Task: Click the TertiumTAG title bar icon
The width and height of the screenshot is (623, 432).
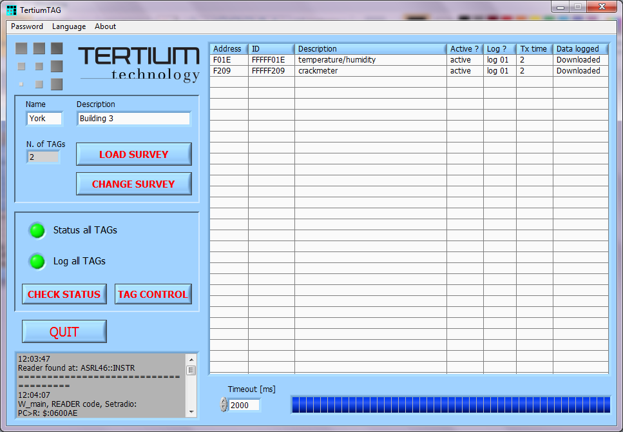Action: coord(12,10)
